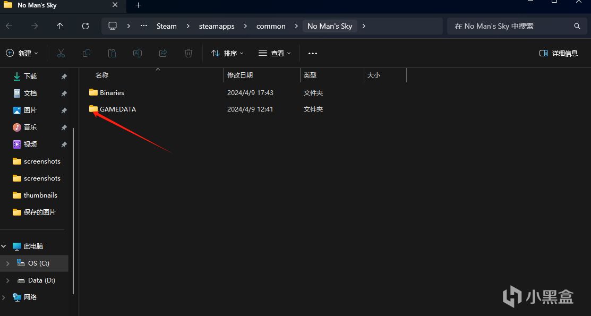Open Downloads (下载) in sidebar
591x316 pixels.
click(x=30, y=76)
